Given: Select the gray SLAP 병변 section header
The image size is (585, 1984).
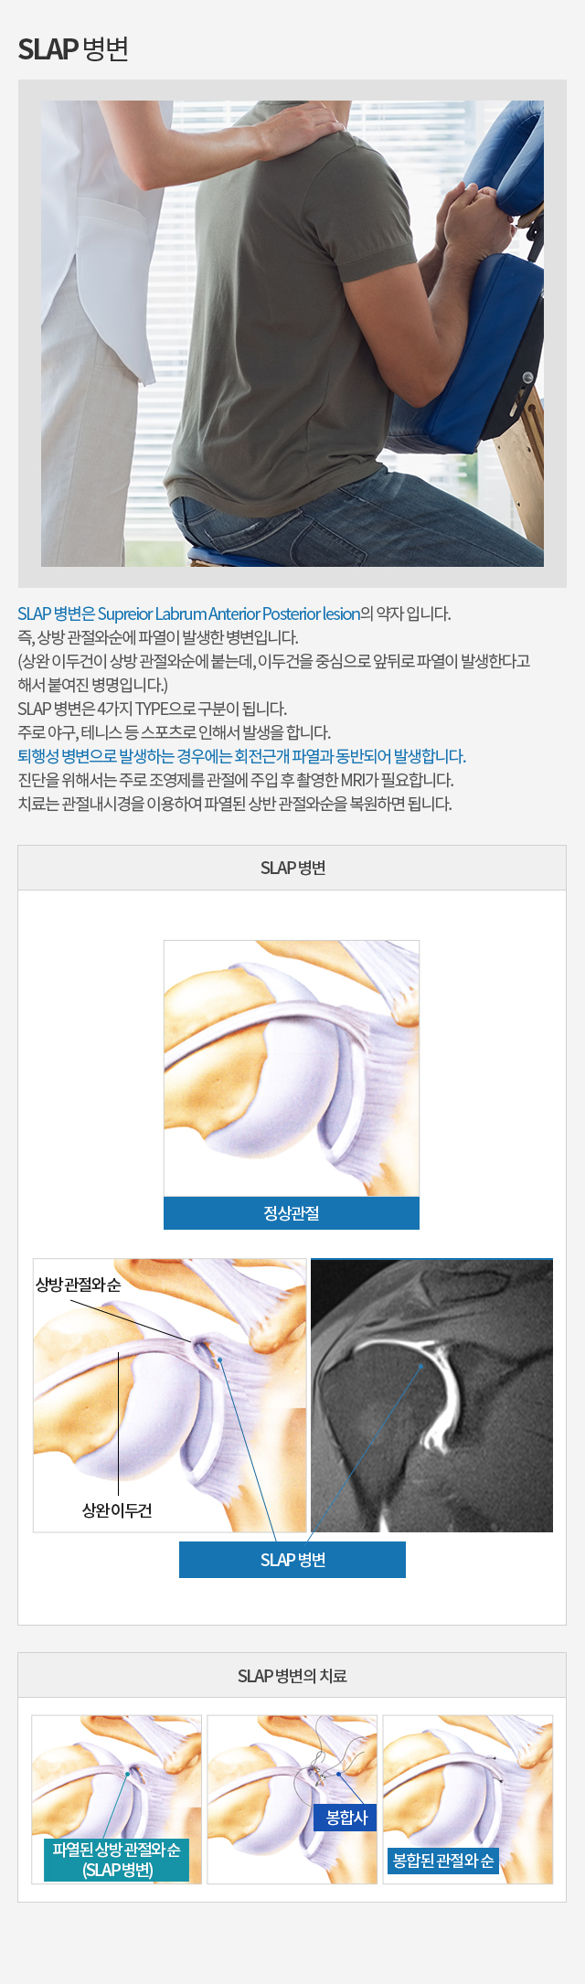Looking at the screenshot, I should point(292,868).
